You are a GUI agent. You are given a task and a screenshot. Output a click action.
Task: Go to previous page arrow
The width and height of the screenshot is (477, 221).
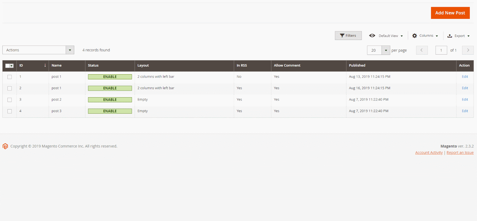point(422,50)
